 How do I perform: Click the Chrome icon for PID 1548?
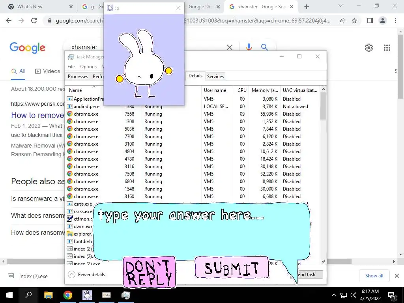(69, 189)
